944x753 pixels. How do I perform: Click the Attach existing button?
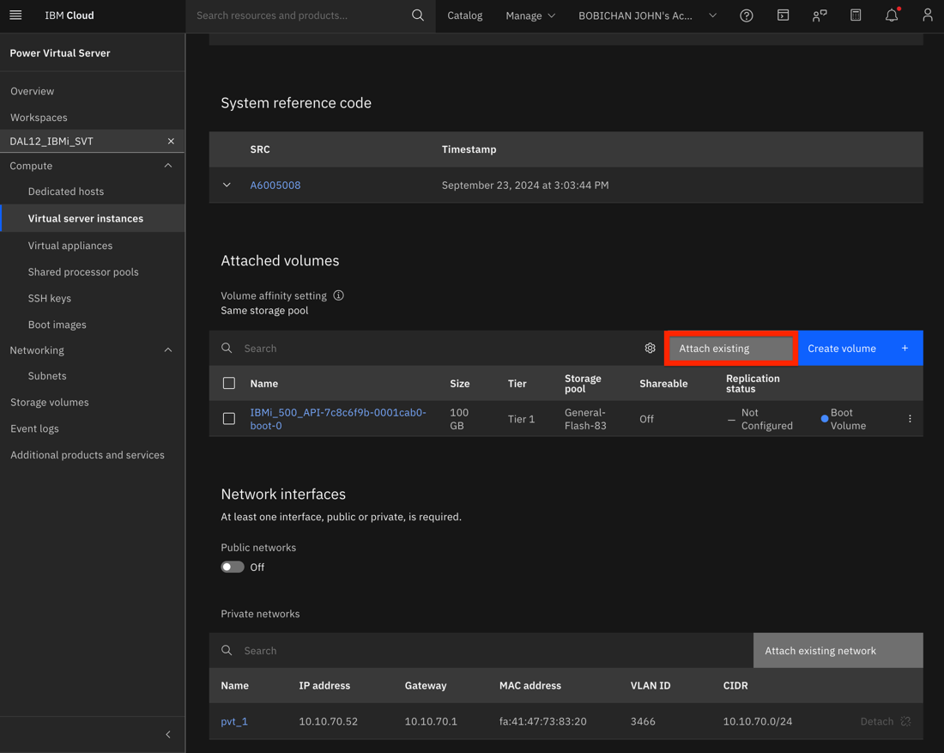coord(729,348)
